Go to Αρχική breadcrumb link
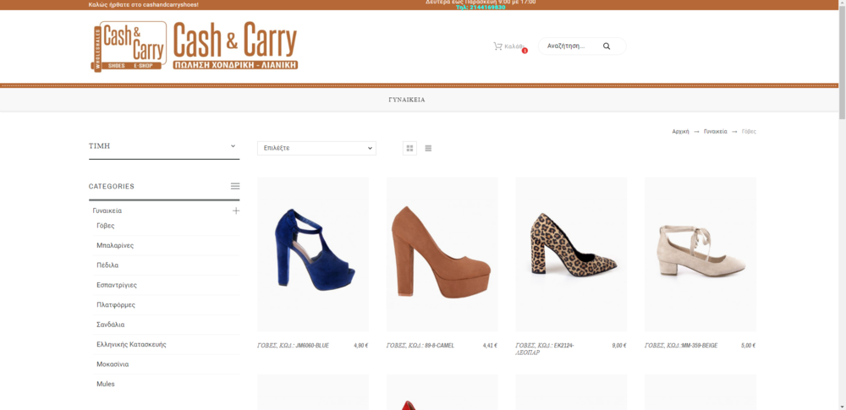Image resolution: width=846 pixels, height=410 pixels. click(x=680, y=132)
